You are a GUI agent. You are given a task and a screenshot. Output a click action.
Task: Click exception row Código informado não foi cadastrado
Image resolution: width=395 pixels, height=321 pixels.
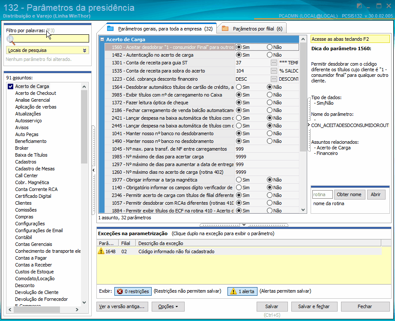tap(239, 251)
